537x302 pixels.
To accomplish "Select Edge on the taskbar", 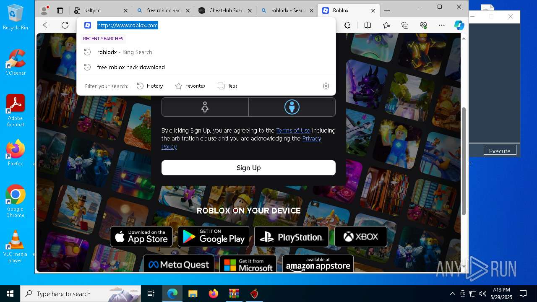I will (x=172, y=294).
